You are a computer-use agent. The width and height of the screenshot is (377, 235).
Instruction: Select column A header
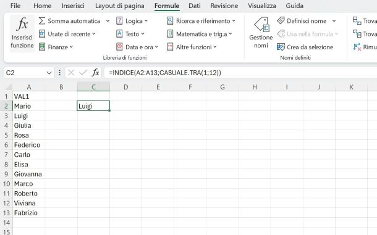click(29, 87)
